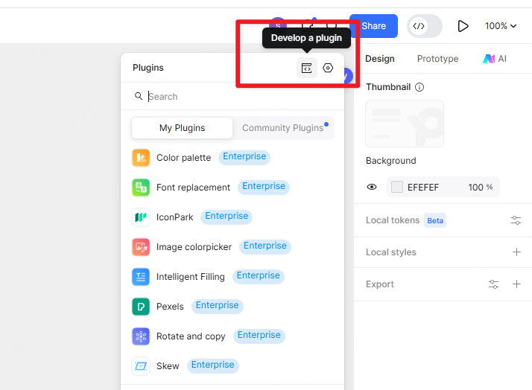The width and height of the screenshot is (532, 390).
Task: Open the Pexels plugin
Action: click(x=170, y=306)
